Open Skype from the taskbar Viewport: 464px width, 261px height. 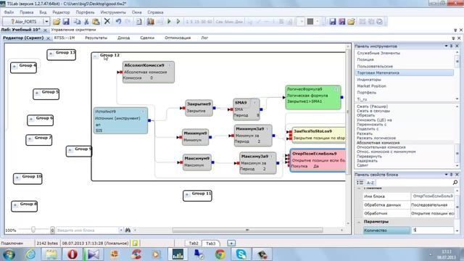241,254
